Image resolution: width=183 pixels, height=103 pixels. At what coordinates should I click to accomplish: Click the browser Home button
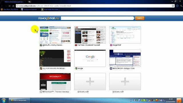(x=13, y=6)
